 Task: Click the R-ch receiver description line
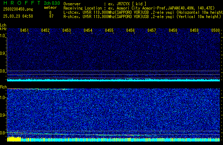tap(142, 17)
